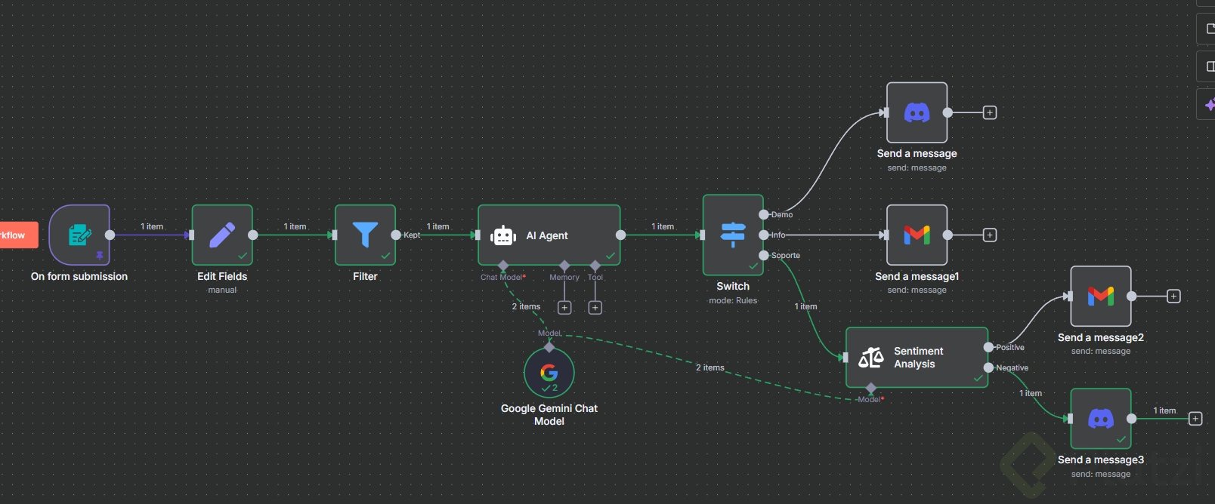This screenshot has width=1215, height=504.
Task: Add a node under Memory plus button
Action: click(564, 307)
